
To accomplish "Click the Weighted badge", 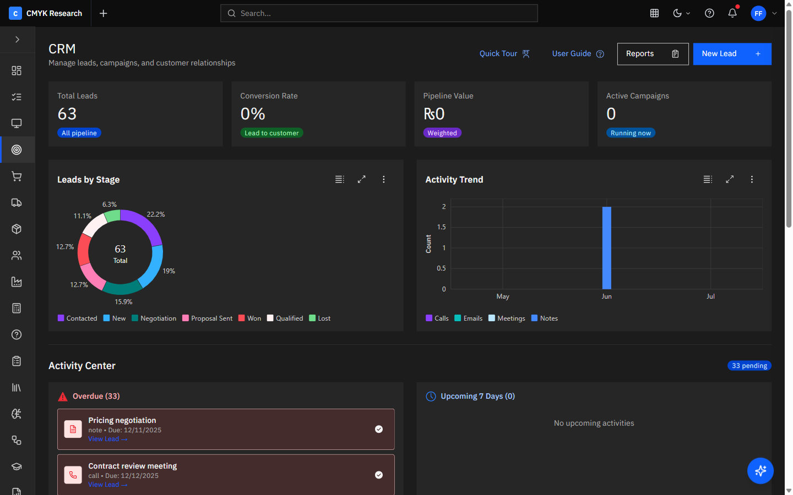I will (x=442, y=133).
